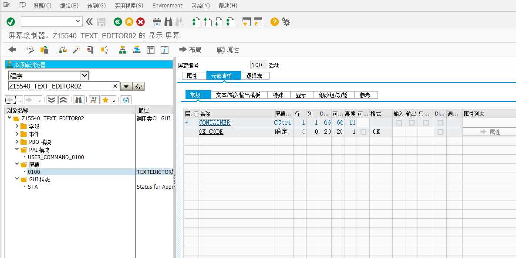
Task: Click the binoculars Find icon in main toolbar
Action: click(x=169, y=22)
